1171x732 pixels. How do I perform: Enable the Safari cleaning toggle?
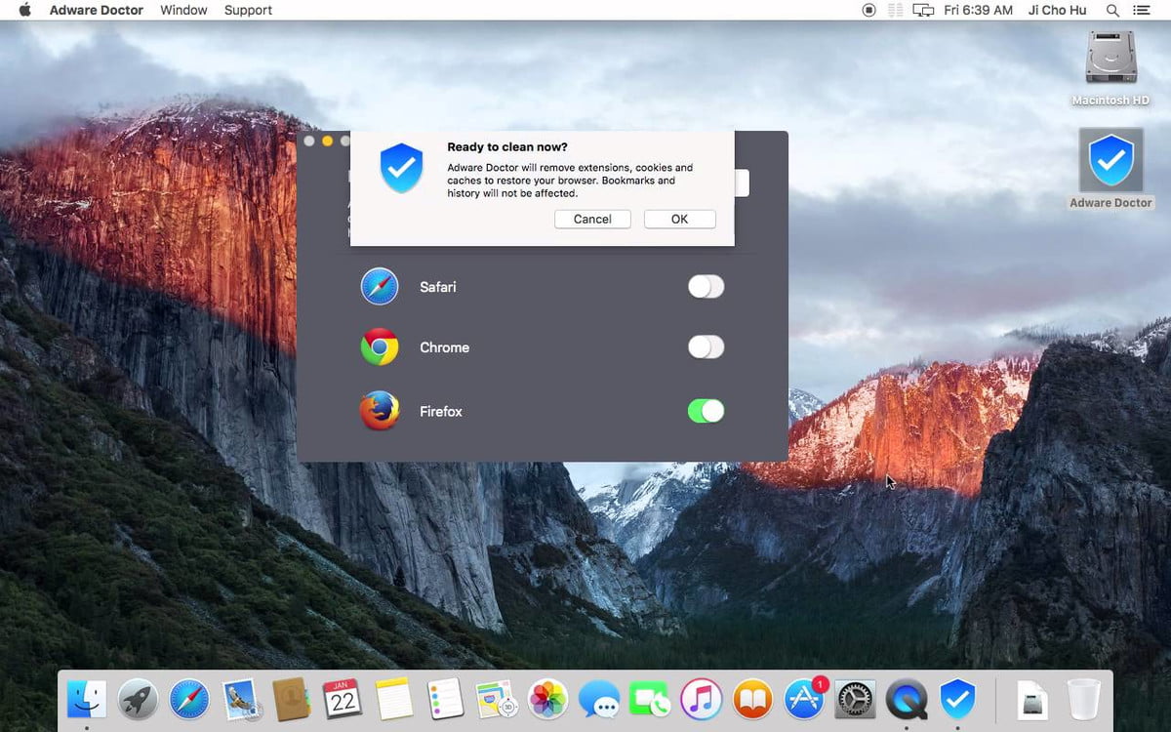click(706, 286)
